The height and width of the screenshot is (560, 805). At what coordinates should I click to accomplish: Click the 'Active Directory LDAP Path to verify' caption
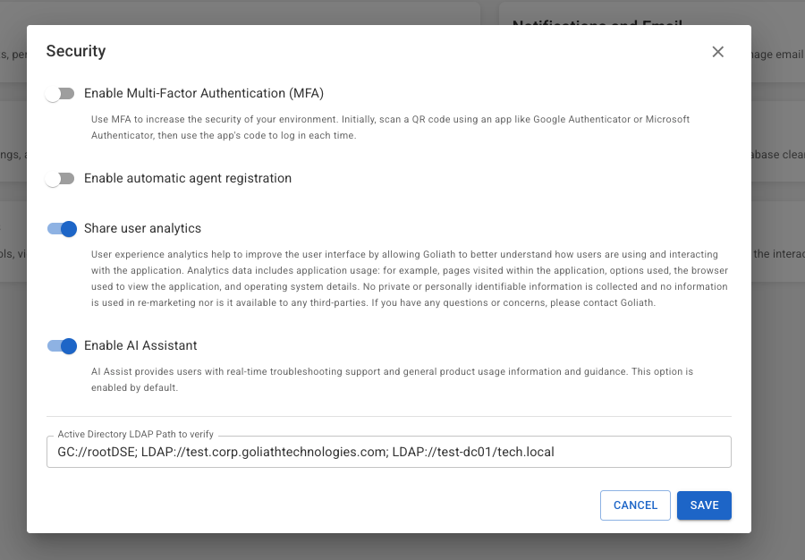pos(136,434)
